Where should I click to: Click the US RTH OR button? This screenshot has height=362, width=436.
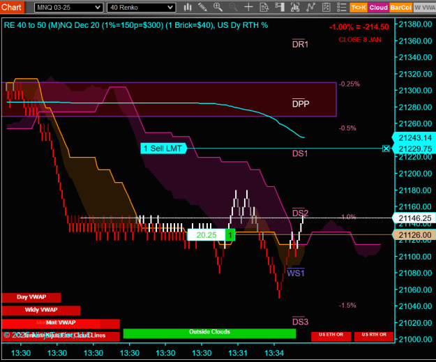click(374, 336)
